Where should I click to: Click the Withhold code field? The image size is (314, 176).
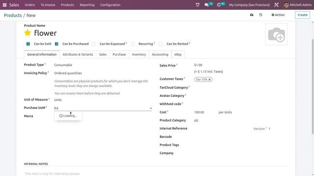point(241,104)
